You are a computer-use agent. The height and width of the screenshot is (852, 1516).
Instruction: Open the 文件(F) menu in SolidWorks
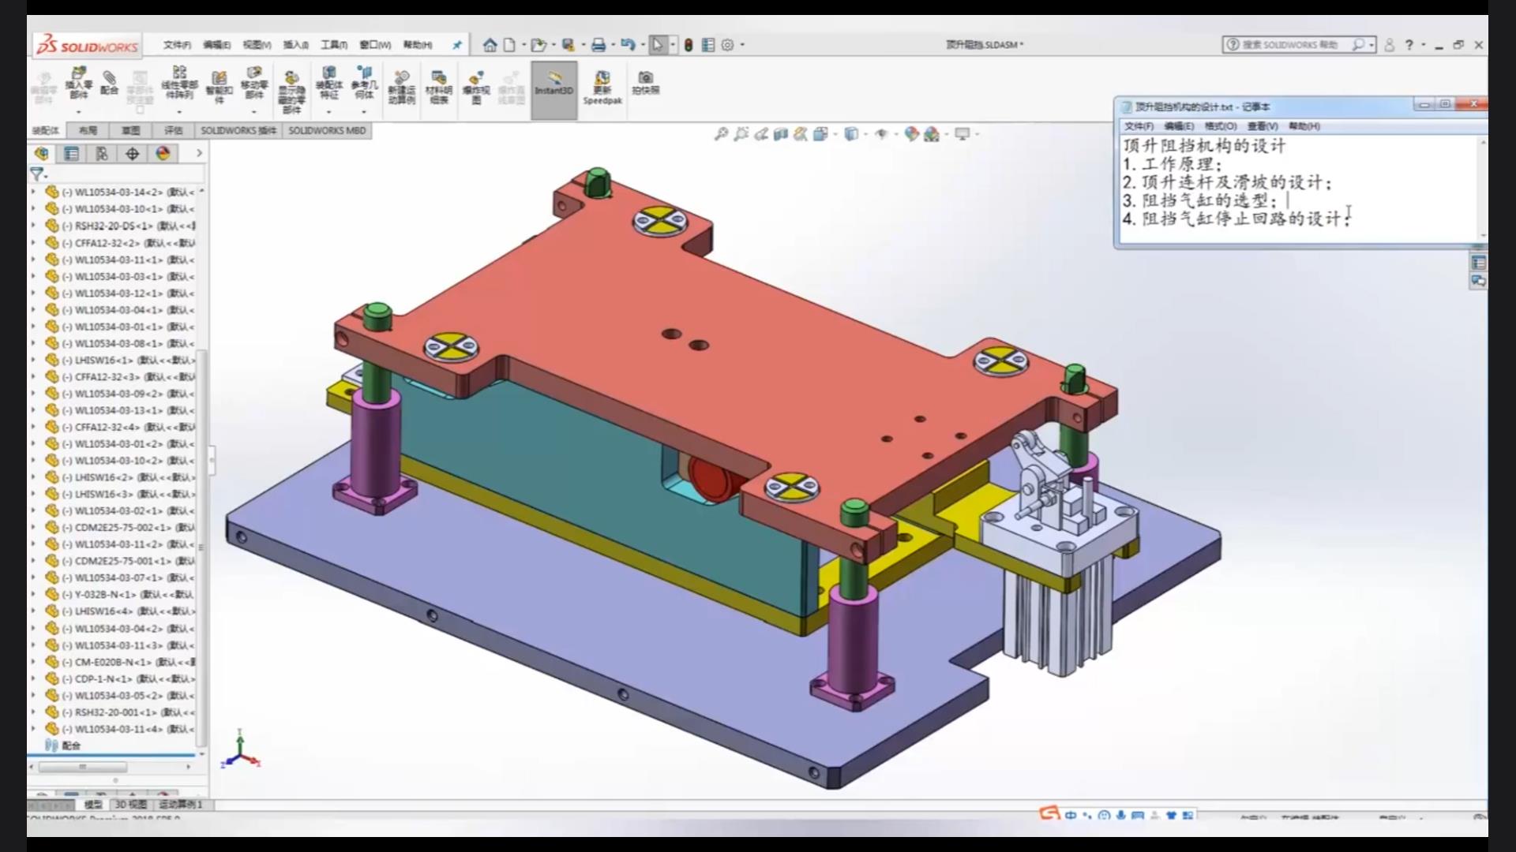pyautogui.click(x=177, y=45)
